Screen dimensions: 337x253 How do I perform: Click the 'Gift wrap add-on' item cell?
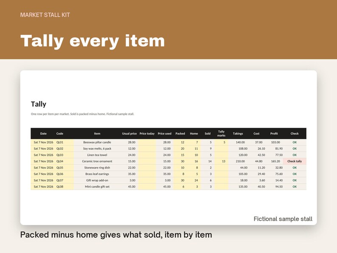(x=97, y=180)
